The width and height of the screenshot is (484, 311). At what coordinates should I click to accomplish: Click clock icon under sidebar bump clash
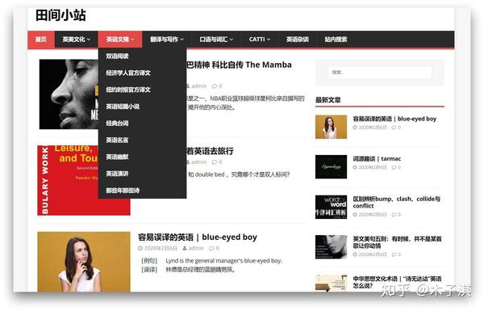(355, 214)
